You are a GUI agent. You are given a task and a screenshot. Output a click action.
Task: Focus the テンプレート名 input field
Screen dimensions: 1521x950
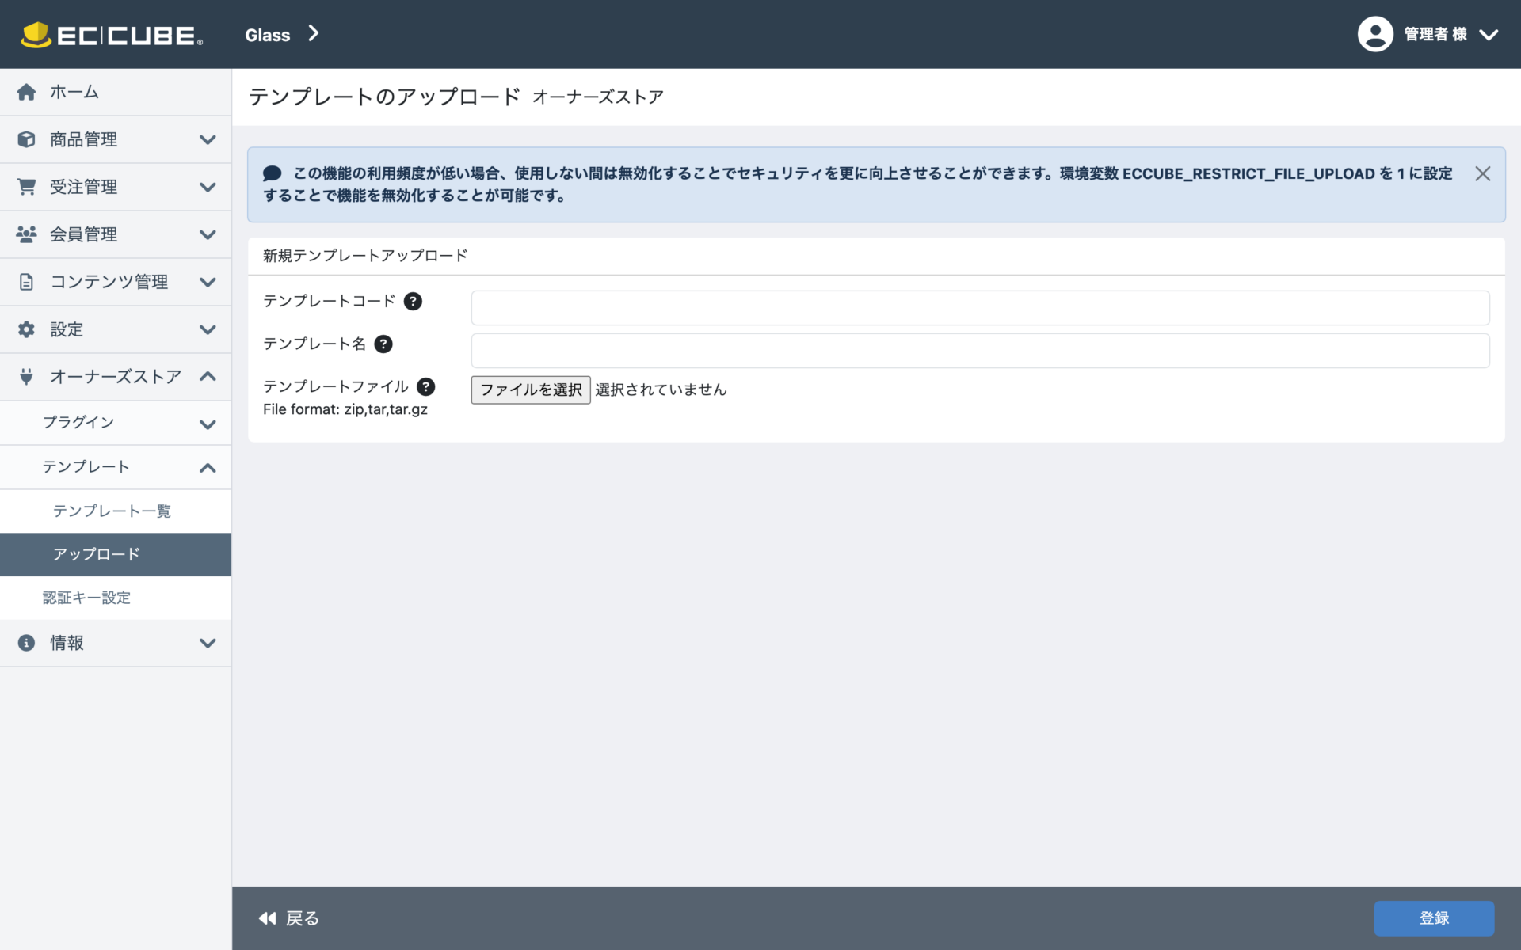click(980, 351)
